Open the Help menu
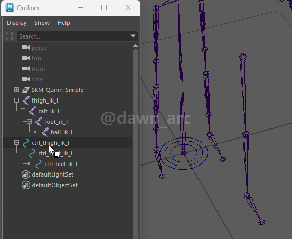This screenshot has width=292, height=239. 64,23
